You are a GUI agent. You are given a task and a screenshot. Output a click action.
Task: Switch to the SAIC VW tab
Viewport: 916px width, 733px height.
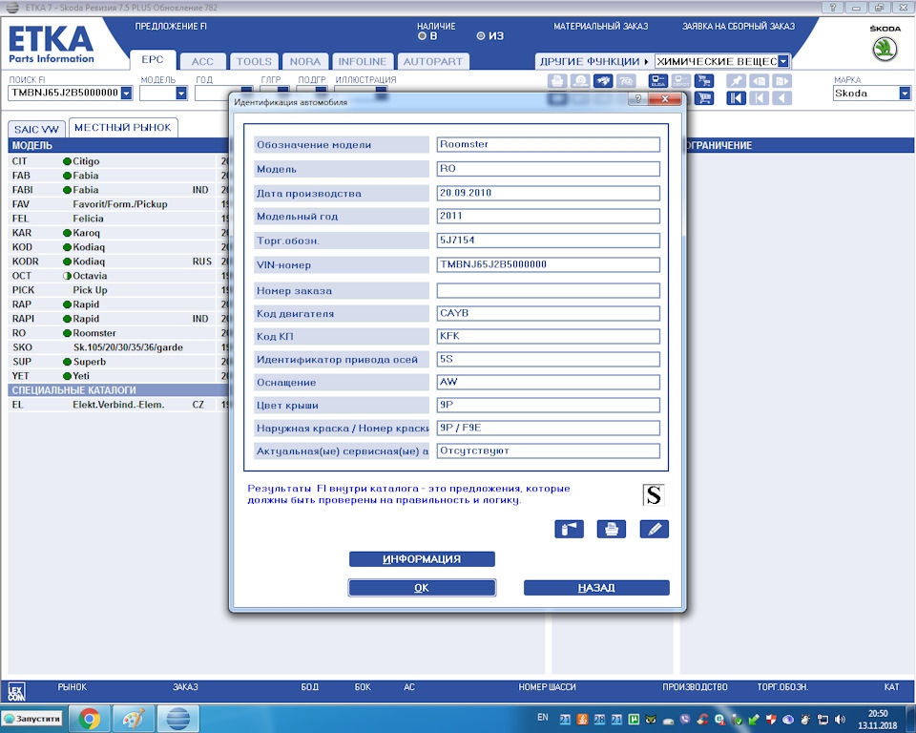36,129
